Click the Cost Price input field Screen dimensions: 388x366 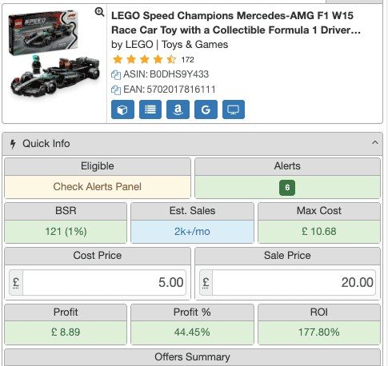pyautogui.click(x=104, y=282)
